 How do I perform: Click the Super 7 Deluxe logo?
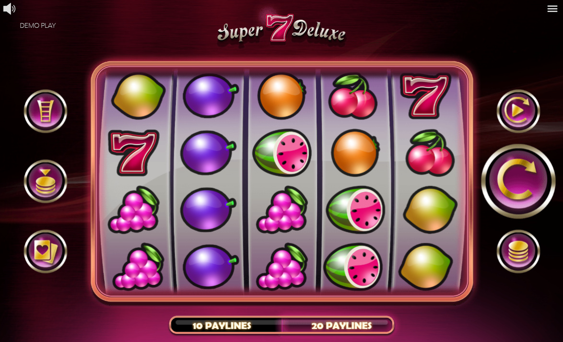pyautogui.click(x=281, y=29)
